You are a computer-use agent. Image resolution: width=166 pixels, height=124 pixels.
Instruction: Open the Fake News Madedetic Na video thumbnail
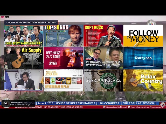coord(24,36)
